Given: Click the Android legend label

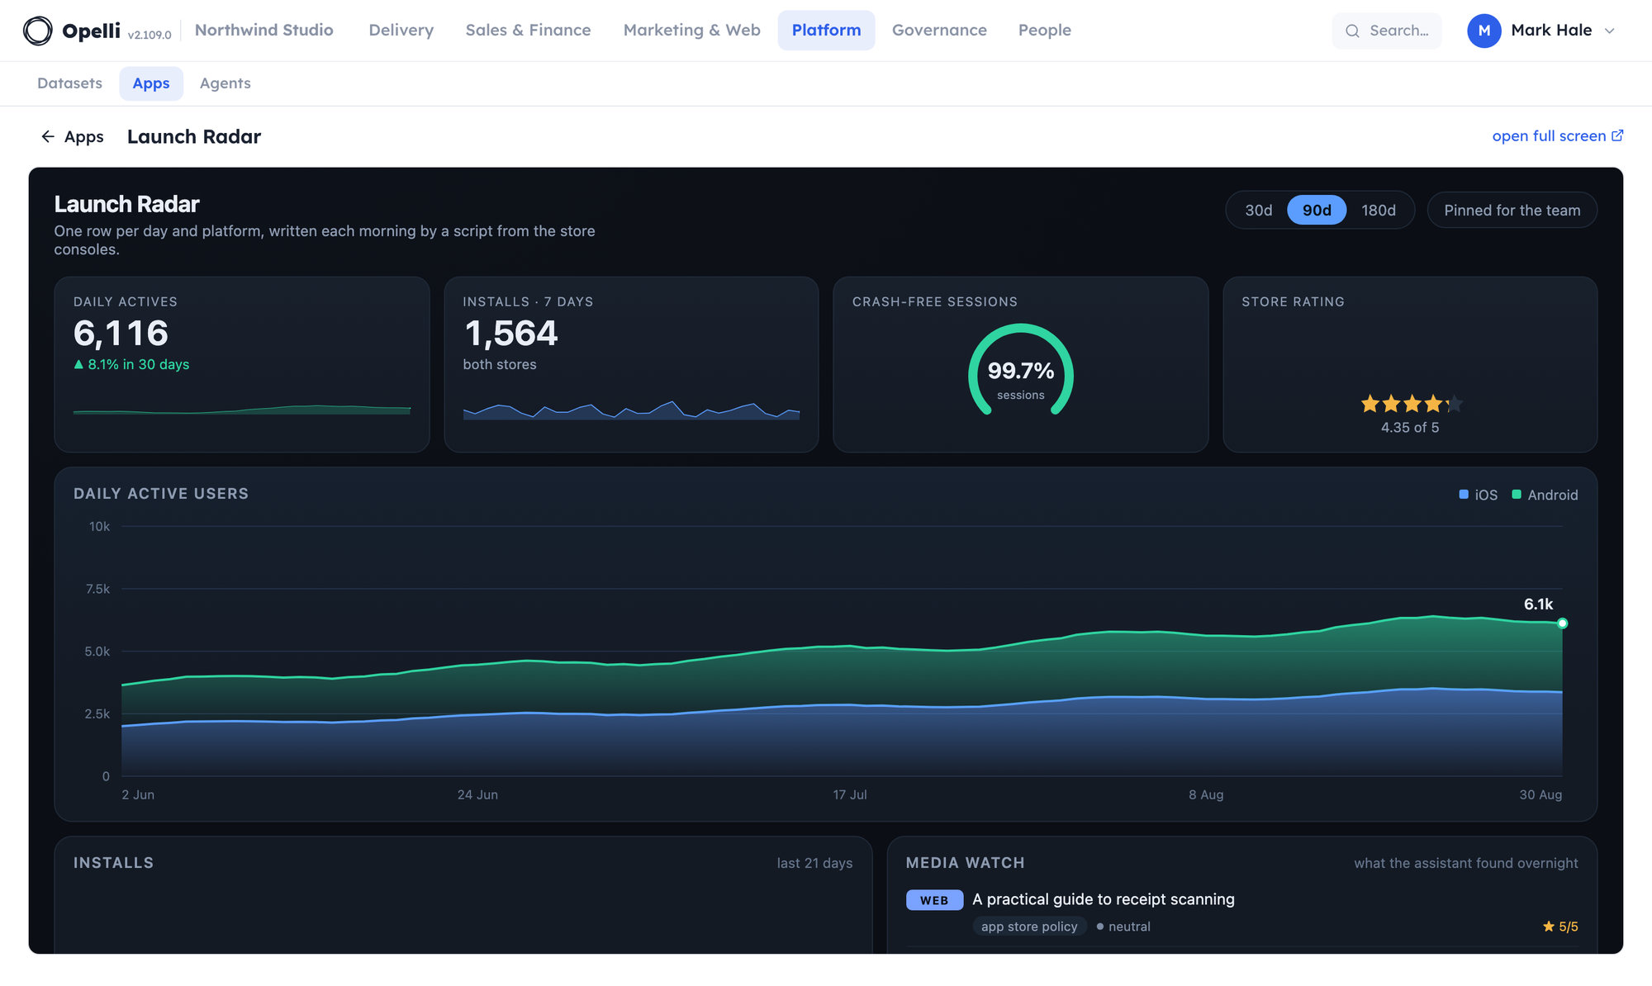Looking at the screenshot, I should point(1552,495).
